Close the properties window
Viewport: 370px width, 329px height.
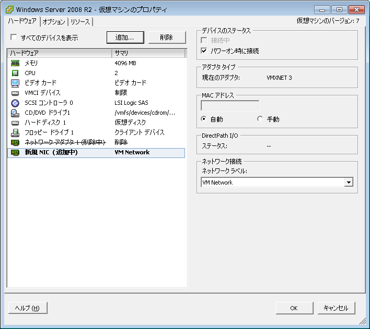pos(356,10)
